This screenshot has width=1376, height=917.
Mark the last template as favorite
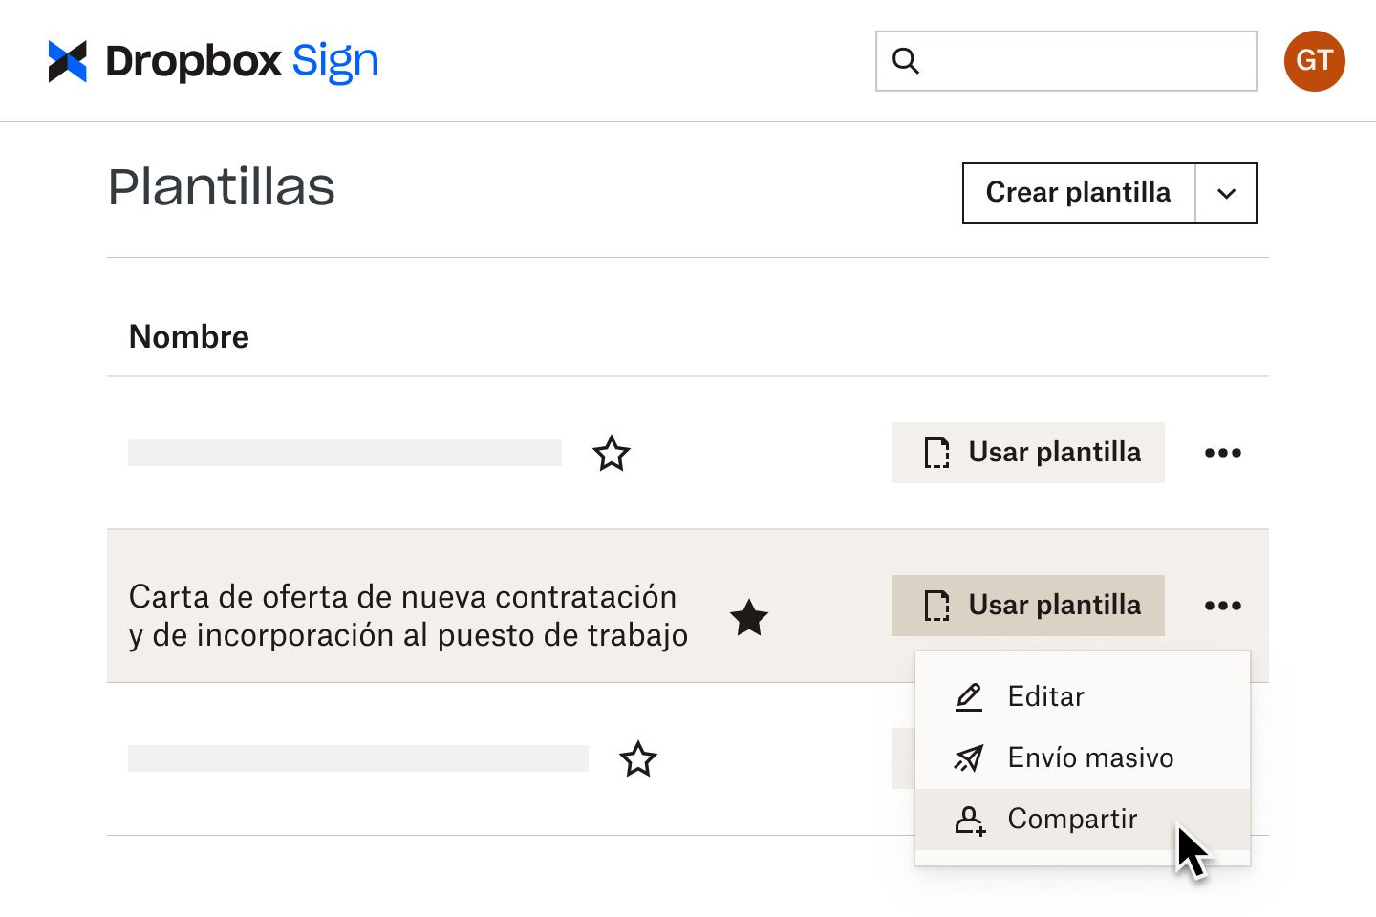point(638,758)
